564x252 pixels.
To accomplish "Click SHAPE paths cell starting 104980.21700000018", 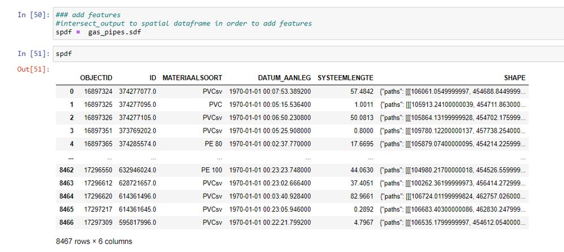I will [x=453, y=170].
